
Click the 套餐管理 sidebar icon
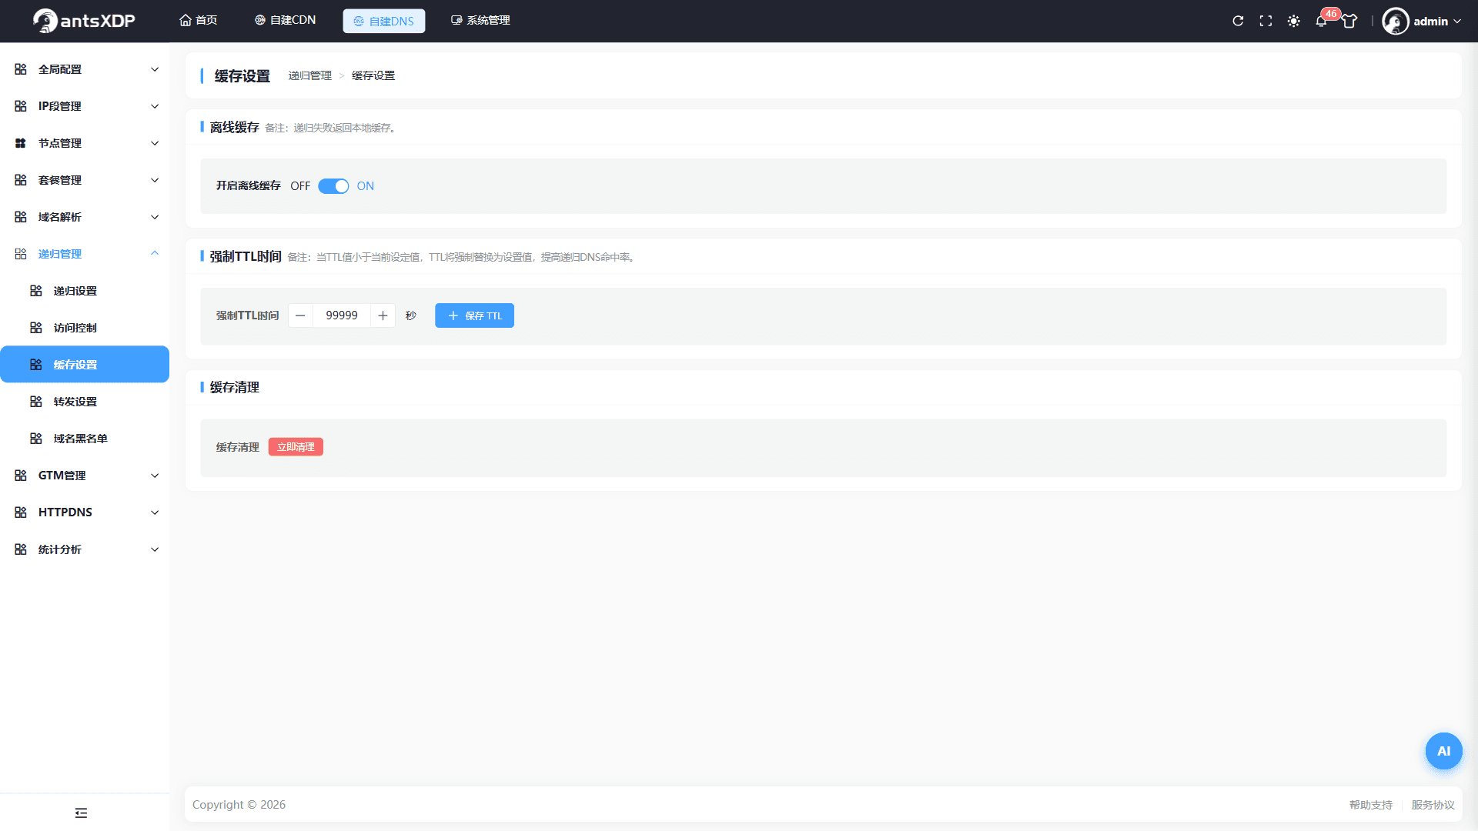pos(21,180)
